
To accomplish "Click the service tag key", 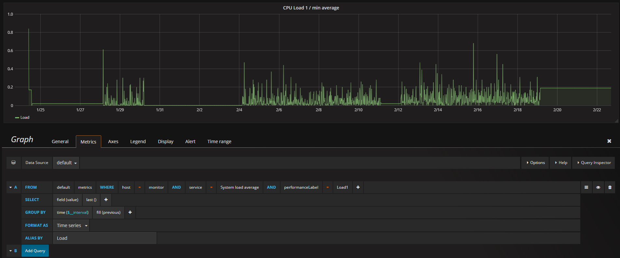I will pos(196,187).
